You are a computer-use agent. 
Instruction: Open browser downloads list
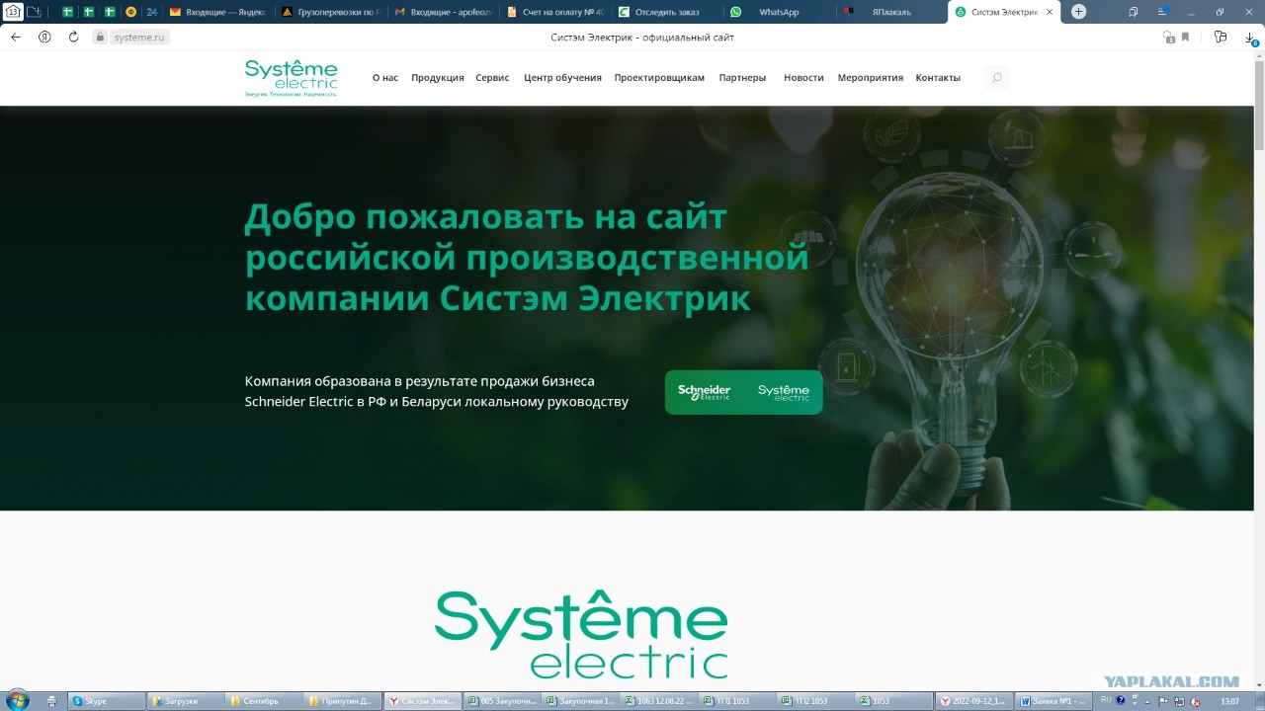[x=1250, y=38]
